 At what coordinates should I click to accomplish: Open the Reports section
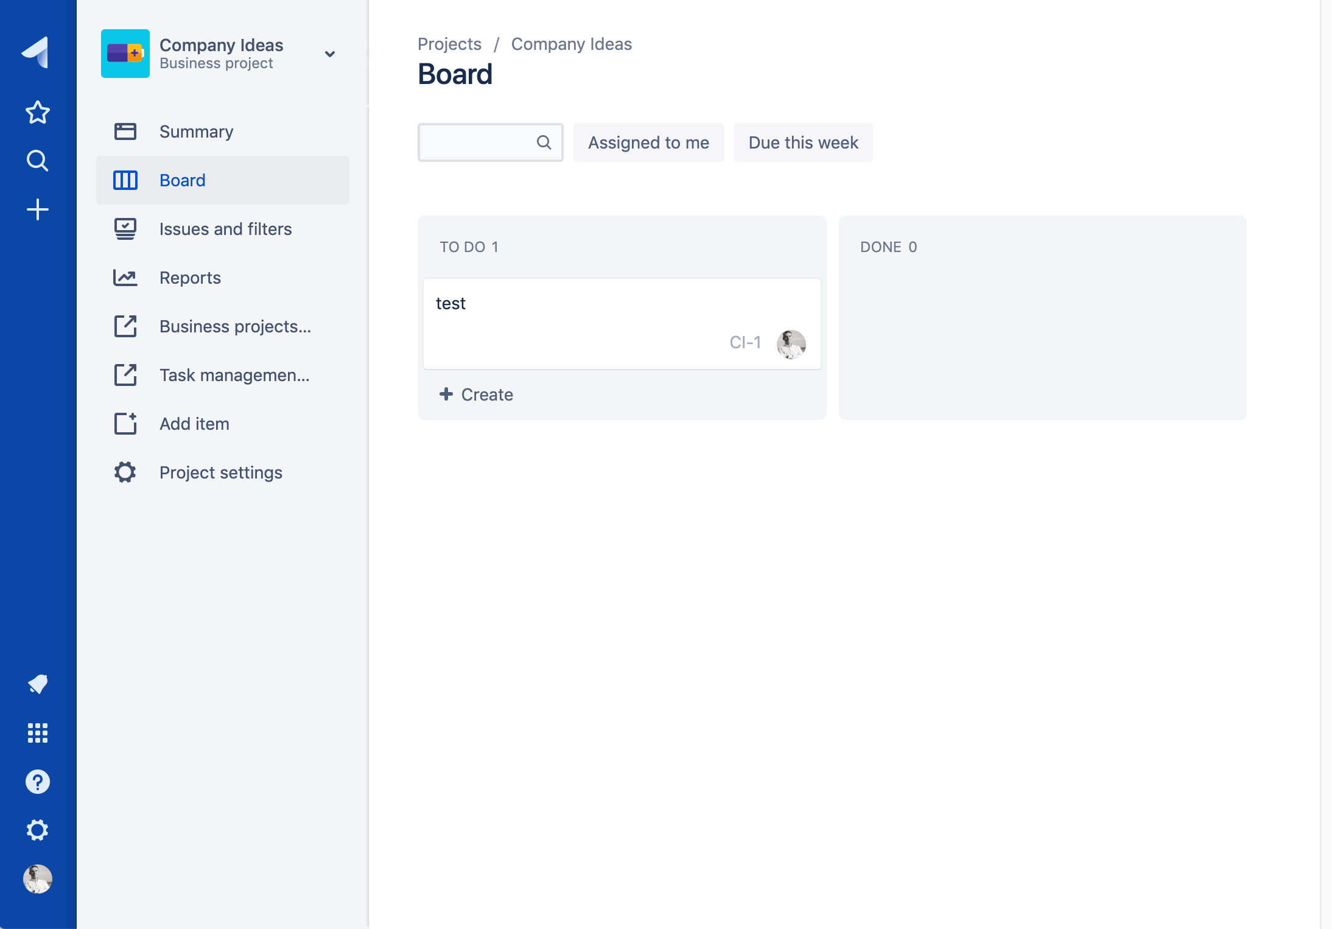(190, 278)
